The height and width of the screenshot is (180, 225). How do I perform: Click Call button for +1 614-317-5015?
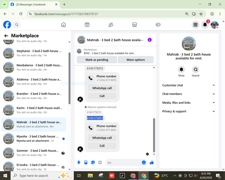[x=102, y=96]
